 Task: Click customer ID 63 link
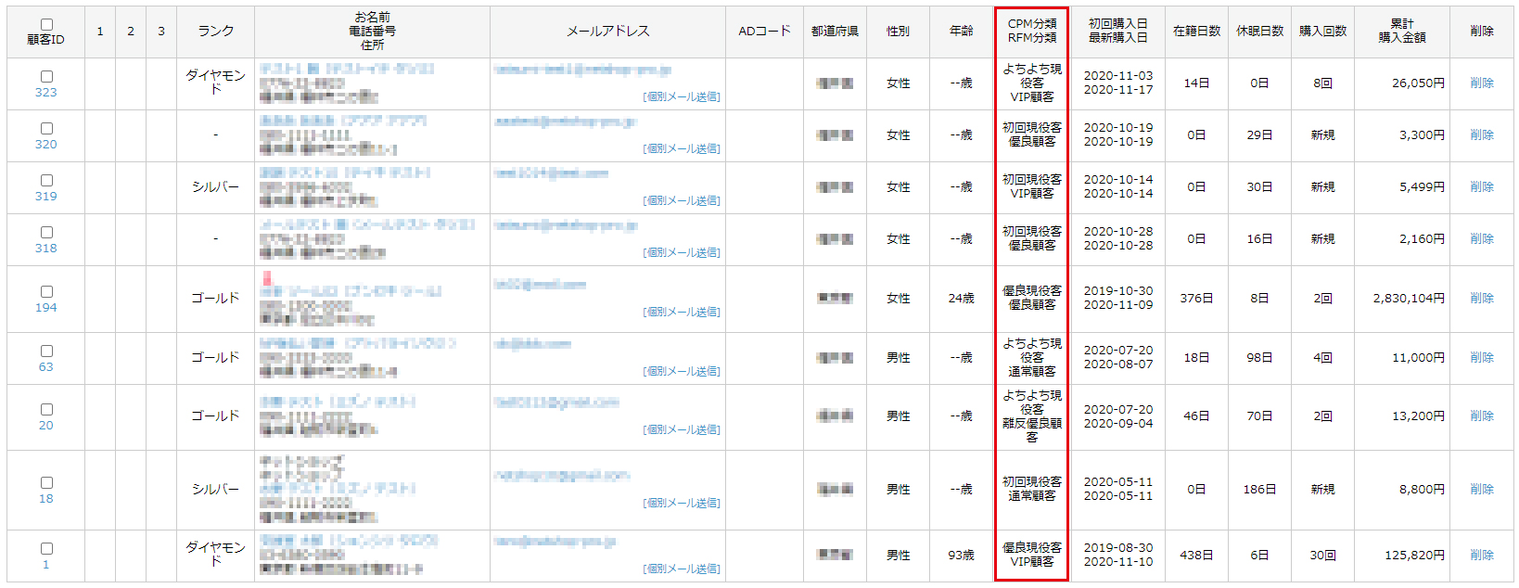point(45,367)
